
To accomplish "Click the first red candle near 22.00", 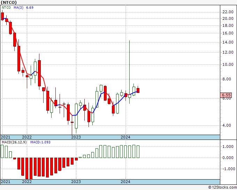I will pyautogui.click(x=2, y=16).
